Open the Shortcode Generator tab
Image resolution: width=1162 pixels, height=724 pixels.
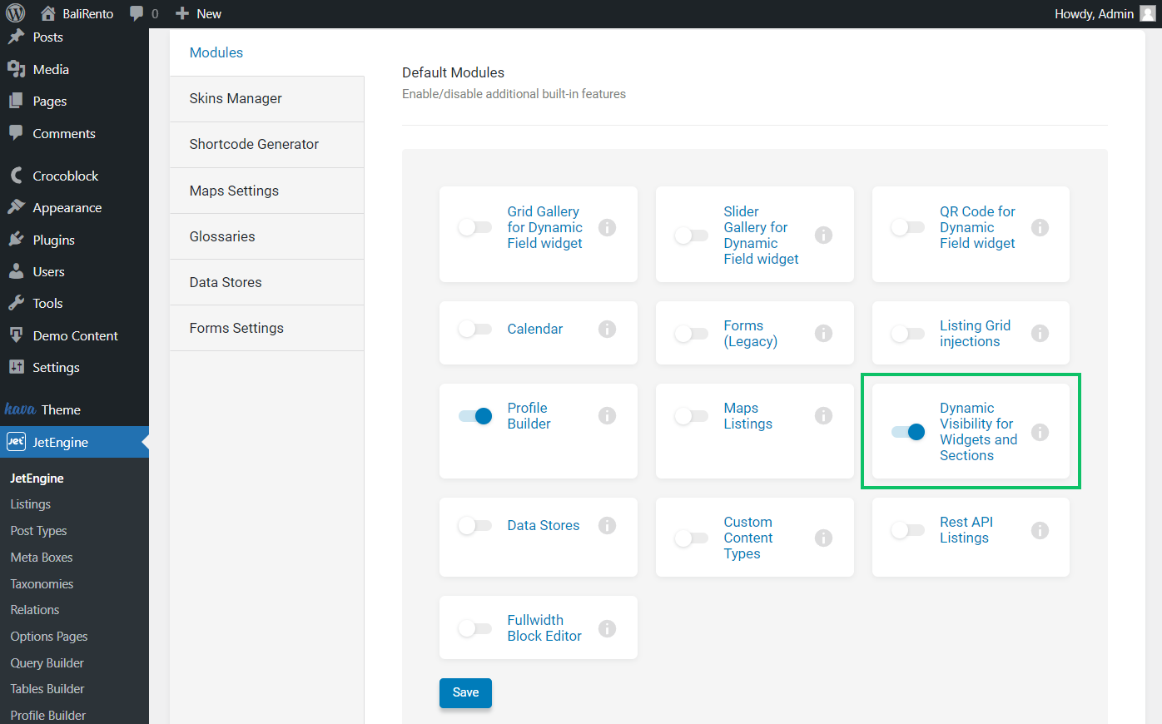click(x=266, y=144)
